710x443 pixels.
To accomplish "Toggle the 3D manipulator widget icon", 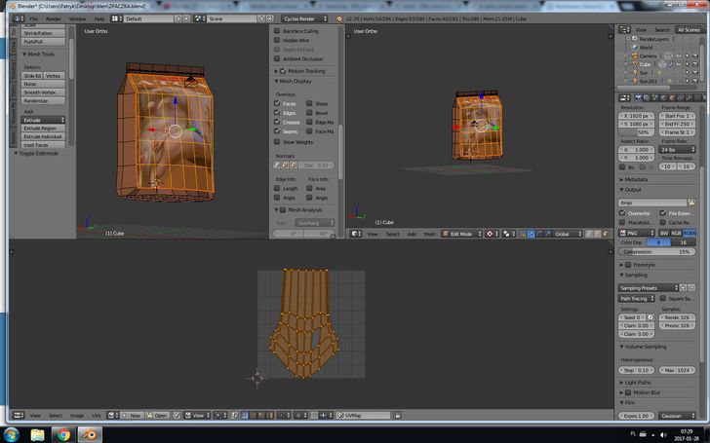I will tap(522, 234).
